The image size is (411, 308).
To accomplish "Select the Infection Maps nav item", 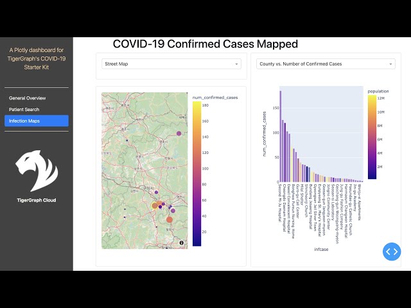I will click(37, 121).
